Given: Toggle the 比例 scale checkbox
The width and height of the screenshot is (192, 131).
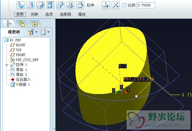Looking at the screenshot, I should [x=124, y=5].
